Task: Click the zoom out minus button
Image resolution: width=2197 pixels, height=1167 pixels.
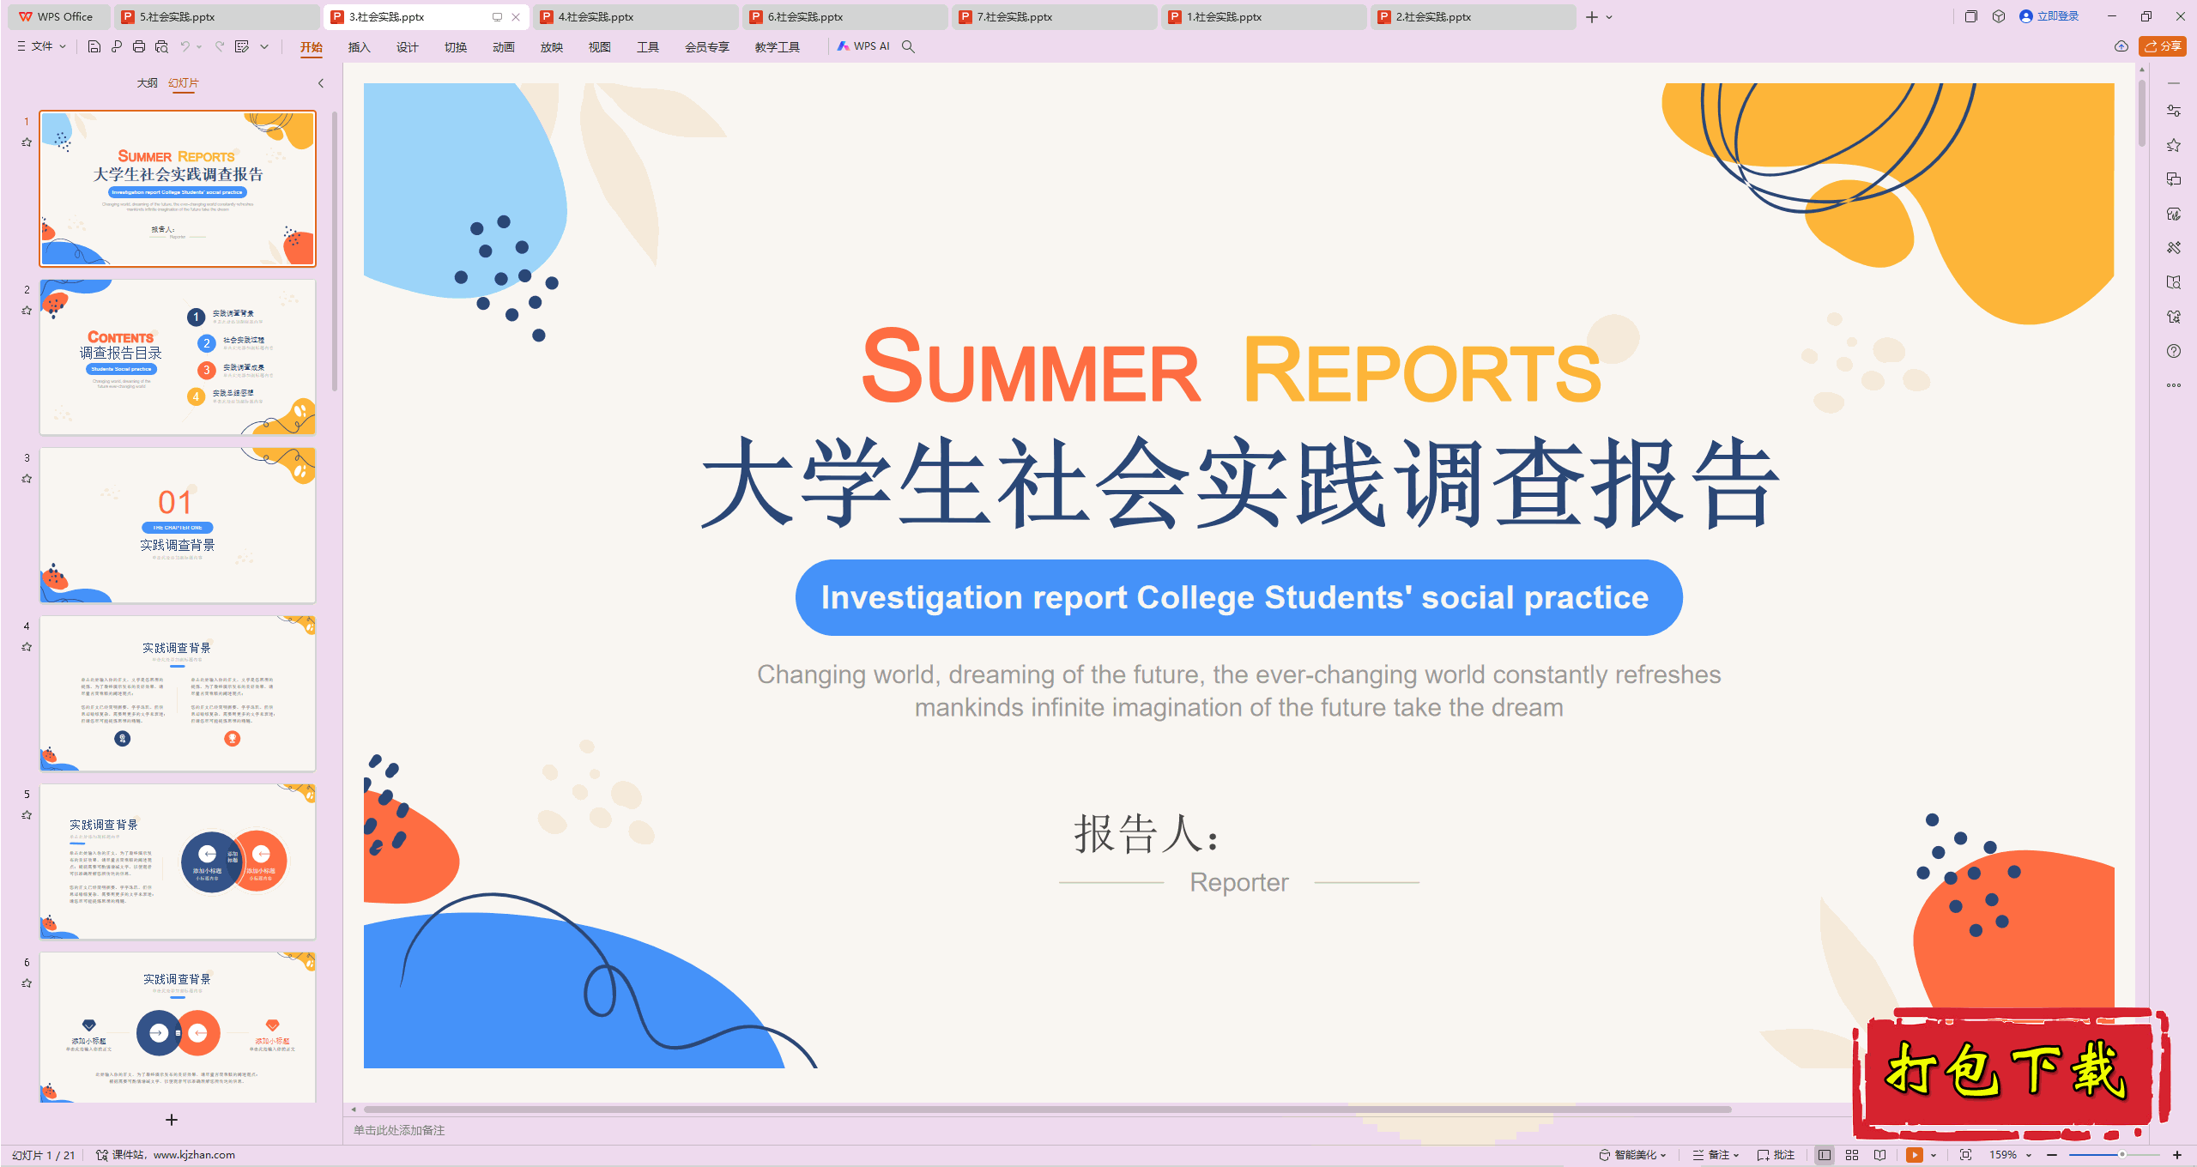Action: coord(2052,1155)
